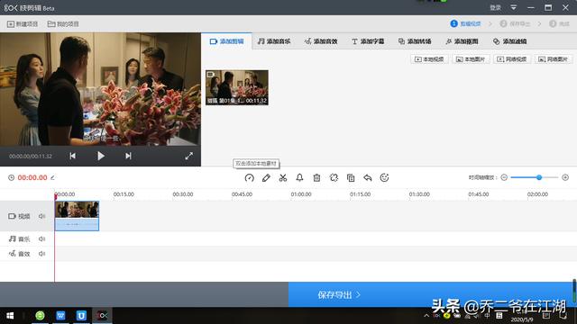This screenshot has height=324, width=577.
Task: Switch to the 添加音乐 tab
Action: [274, 41]
